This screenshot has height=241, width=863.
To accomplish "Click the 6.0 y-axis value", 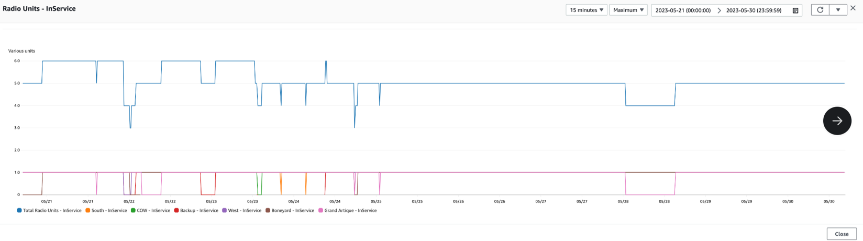I will click(17, 61).
